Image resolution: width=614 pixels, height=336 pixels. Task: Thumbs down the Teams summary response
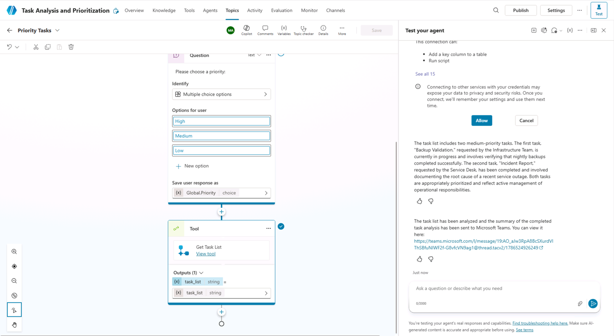point(431,259)
